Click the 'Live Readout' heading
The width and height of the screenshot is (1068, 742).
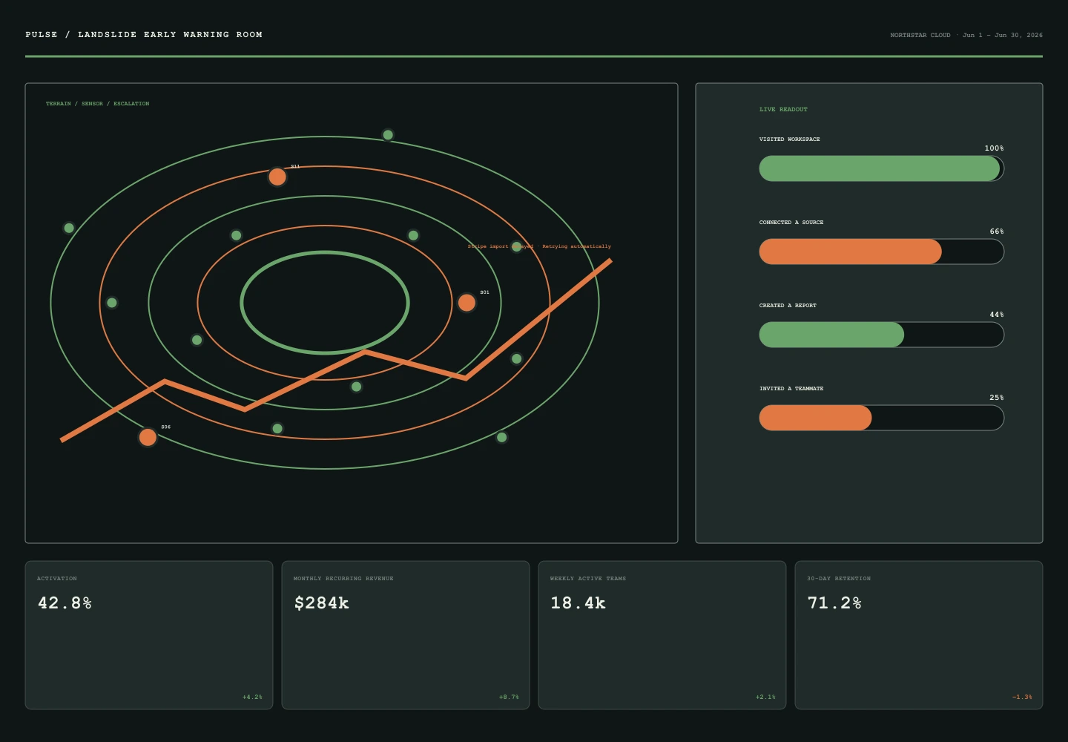pos(783,110)
